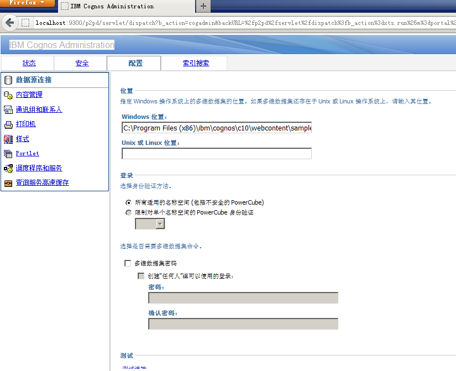Click the styles icon in sidebar
The width and height of the screenshot is (456, 371).
pos(8,139)
